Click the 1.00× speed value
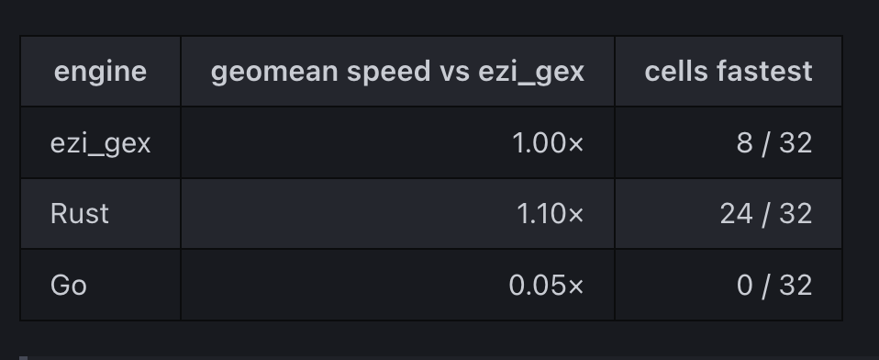Viewport: 879px width, 360px height. pos(548,143)
